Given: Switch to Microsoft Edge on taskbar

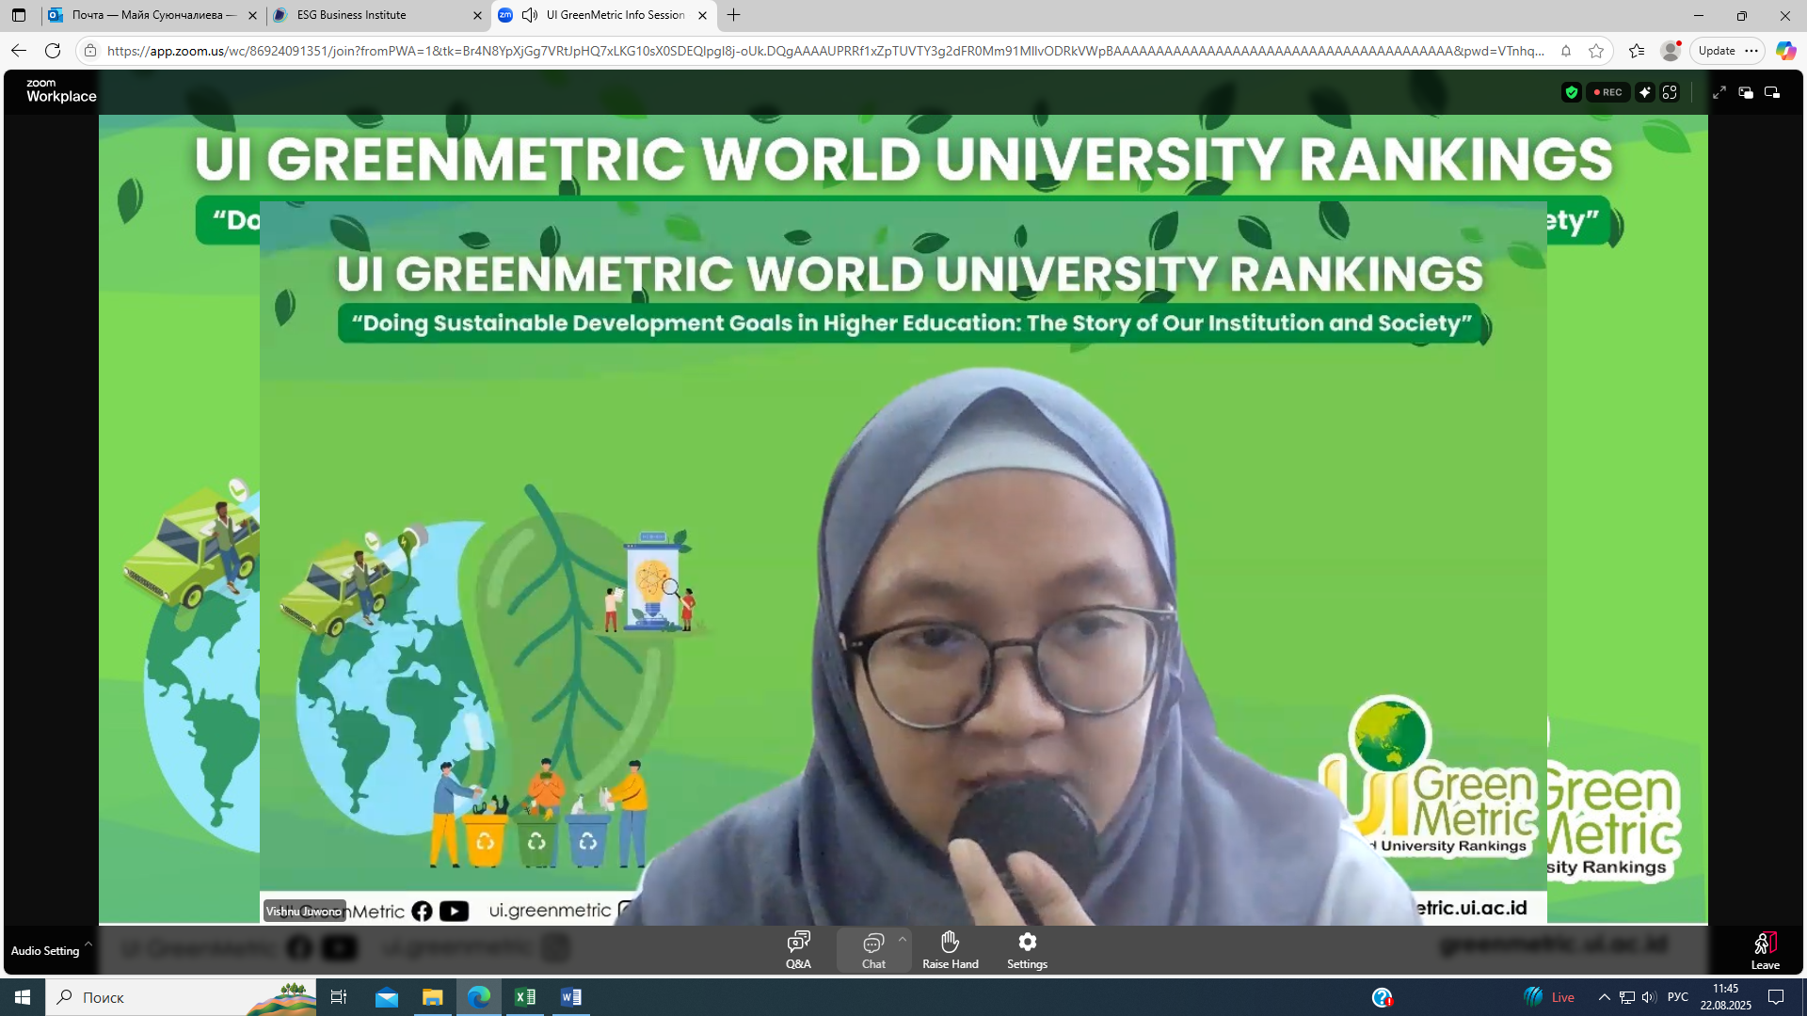Looking at the screenshot, I should tap(479, 997).
